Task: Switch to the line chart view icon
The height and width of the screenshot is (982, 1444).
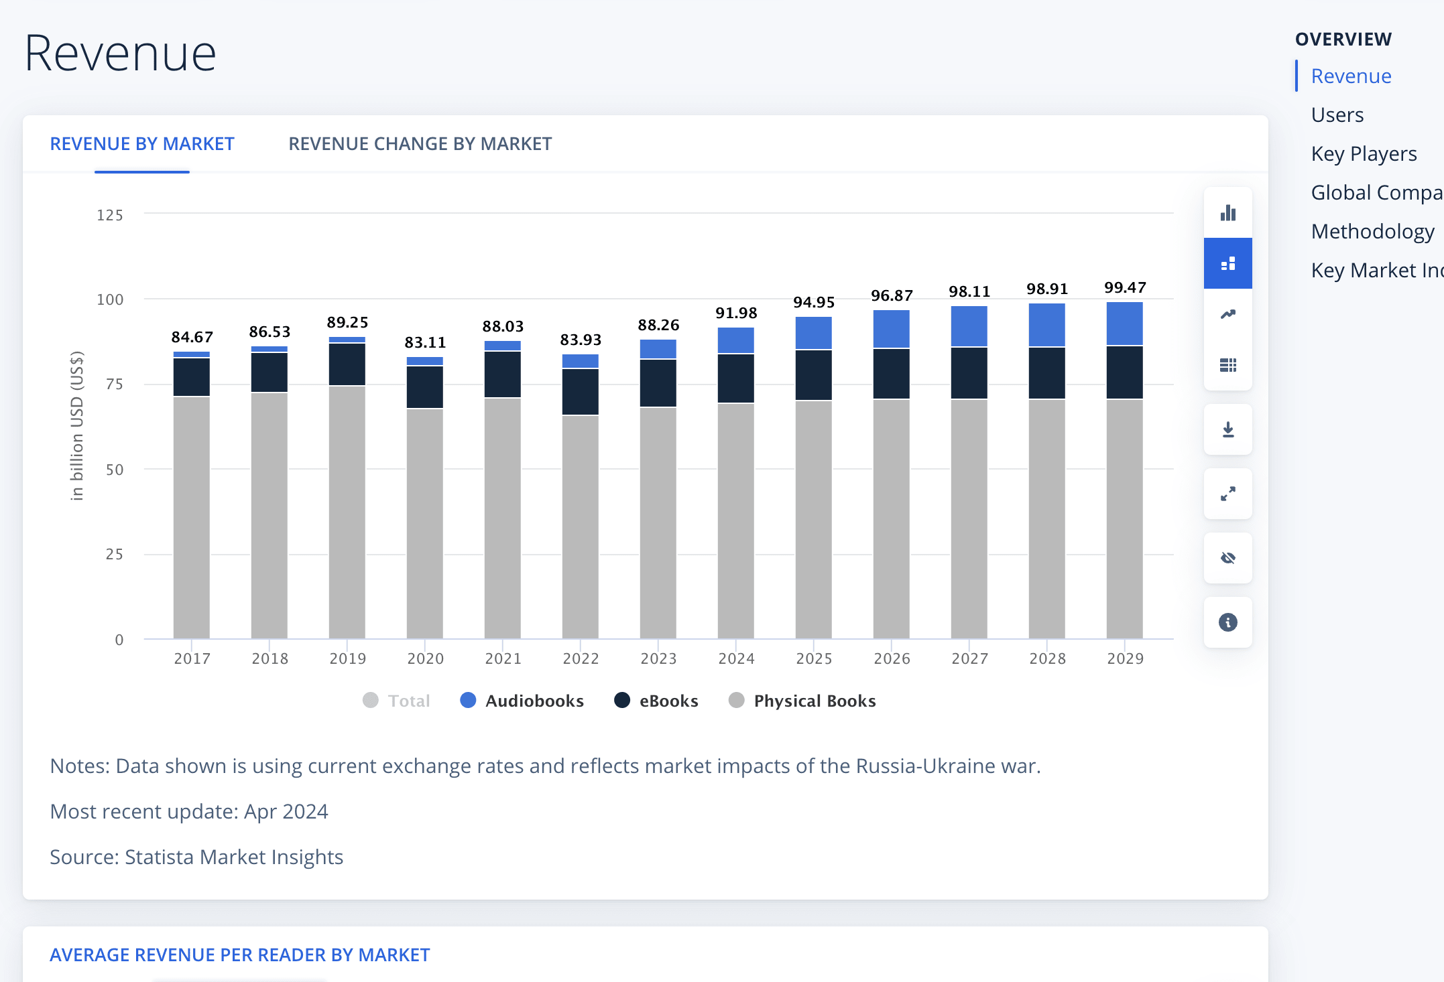Action: point(1227,314)
